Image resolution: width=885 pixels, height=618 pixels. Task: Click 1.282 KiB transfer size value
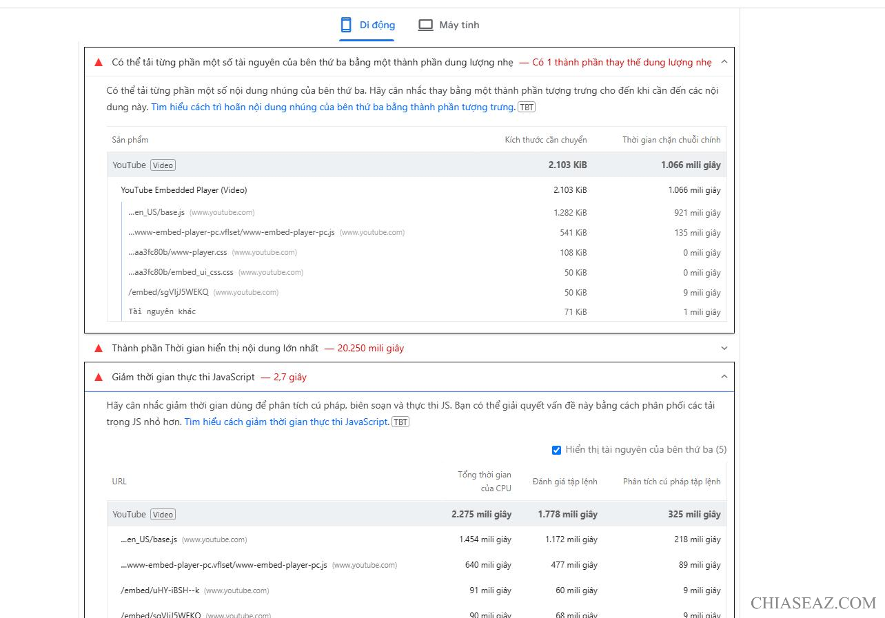pyautogui.click(x=570, y=213)
